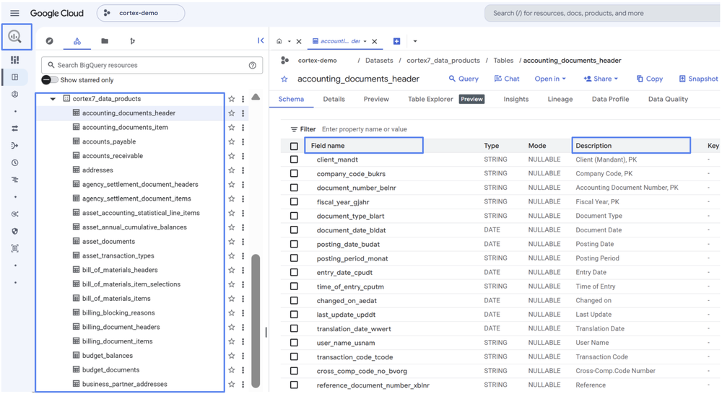Go to cortex7_data_products breadcrumb link
Image resolution: width=722 pixels, height=394 pixels.
443,61
